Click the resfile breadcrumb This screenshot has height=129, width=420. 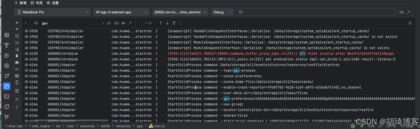105,126
